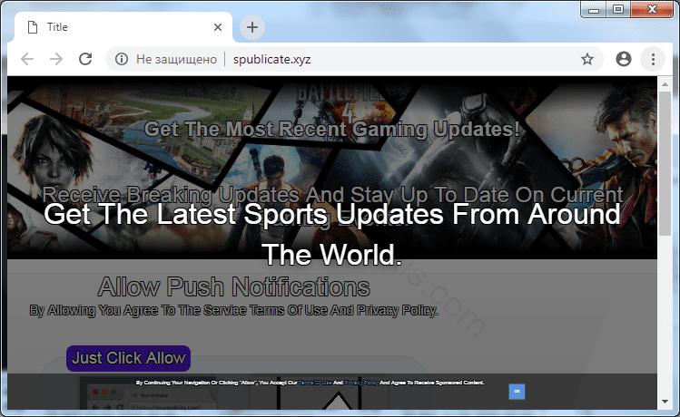Click the forward navigation arrow
680x417 pixels.
pyautogui.click(x=56, y=59)
